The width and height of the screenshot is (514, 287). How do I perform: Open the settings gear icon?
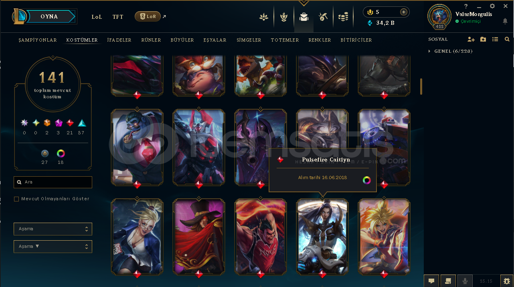click(x=492, y=6)
